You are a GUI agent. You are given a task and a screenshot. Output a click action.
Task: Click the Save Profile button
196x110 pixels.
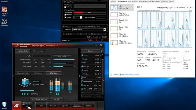click(62, 56)
